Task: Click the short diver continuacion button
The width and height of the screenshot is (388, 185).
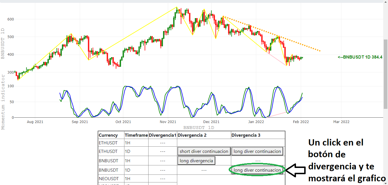Action: (x=204, y=151)
